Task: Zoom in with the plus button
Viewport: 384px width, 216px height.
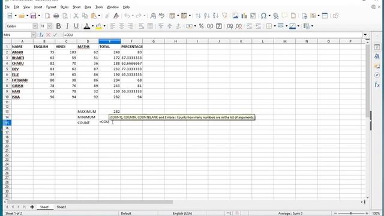Action: [x=367, y=214]
